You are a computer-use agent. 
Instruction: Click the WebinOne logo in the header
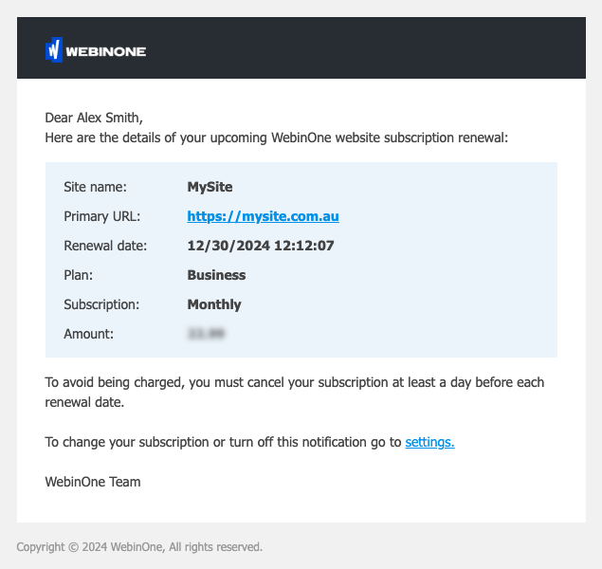click(96, 50)
